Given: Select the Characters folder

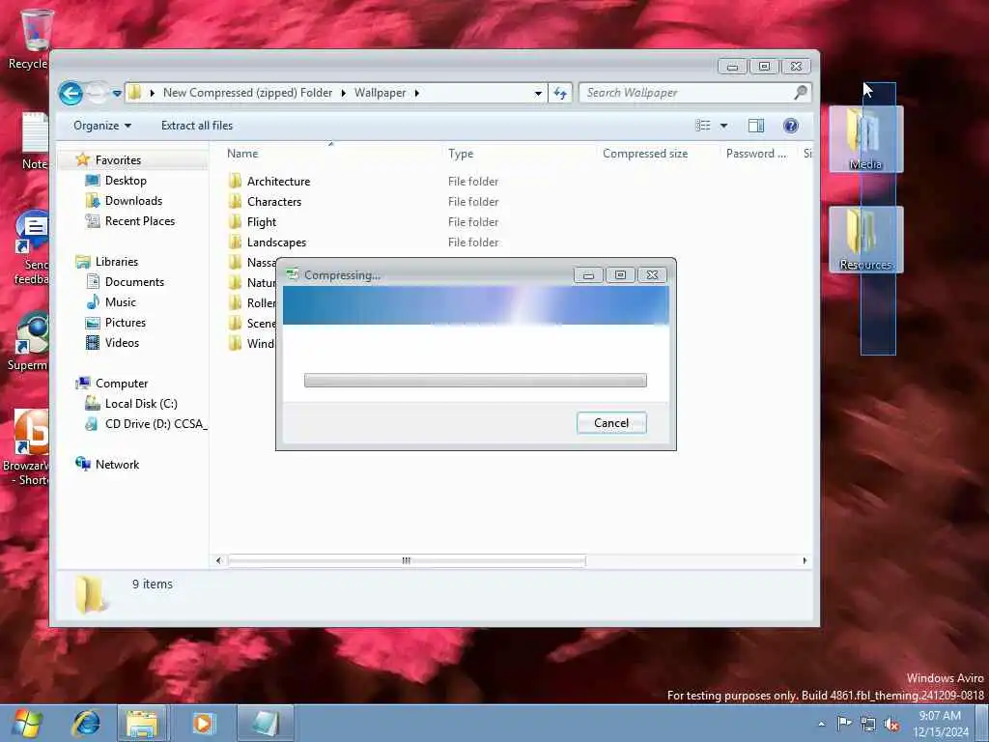Looking at the screenshot, I should 273,202.
